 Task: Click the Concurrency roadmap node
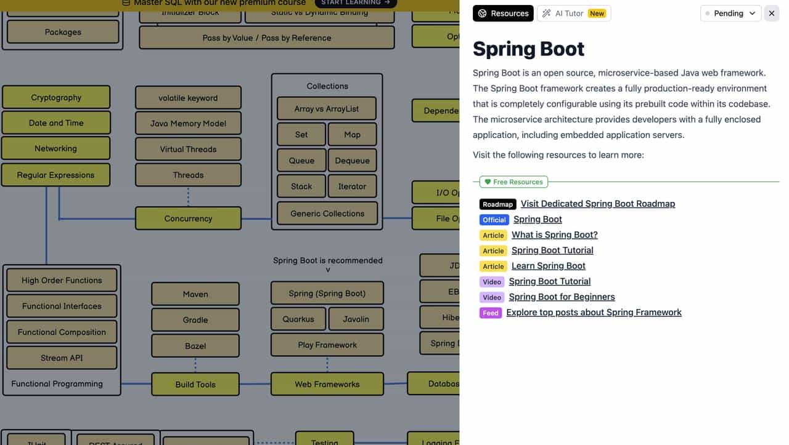click(x=188, y=218)
